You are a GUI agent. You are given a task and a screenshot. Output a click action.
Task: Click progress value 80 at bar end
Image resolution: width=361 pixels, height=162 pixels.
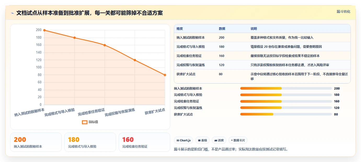[336, 114]
